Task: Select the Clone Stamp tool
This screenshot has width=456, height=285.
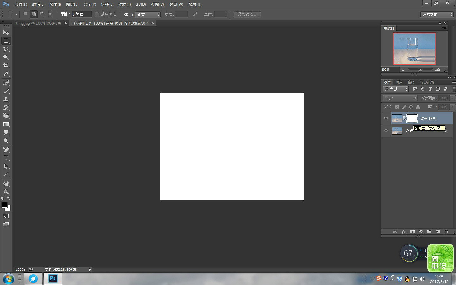Action: 6,99
